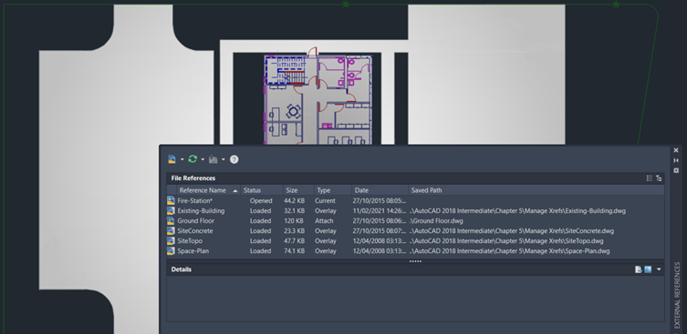The image size is (687, 334).
Task: Select the Existing-Building reference
Action: point(201,211)
